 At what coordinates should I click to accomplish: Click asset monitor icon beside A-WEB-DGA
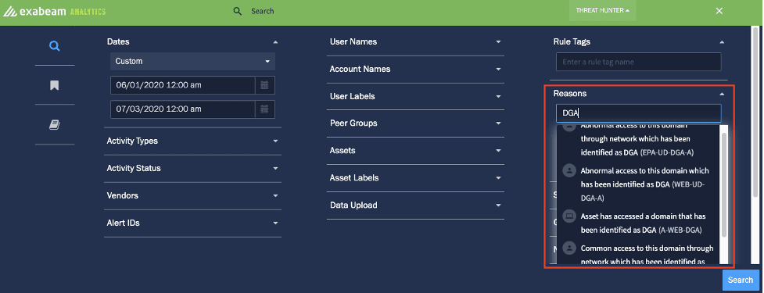[569, 216]
